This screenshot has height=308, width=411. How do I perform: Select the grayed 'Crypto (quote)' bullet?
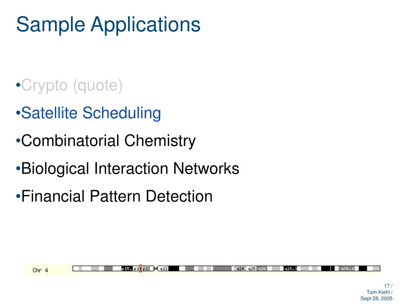point(69,85)
